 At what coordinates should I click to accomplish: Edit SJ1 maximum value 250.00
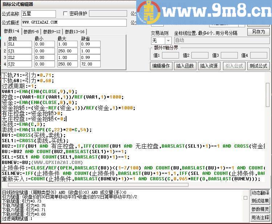pos(68,51)
